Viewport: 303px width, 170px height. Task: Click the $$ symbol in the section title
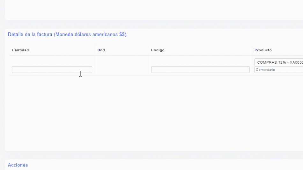122,34
